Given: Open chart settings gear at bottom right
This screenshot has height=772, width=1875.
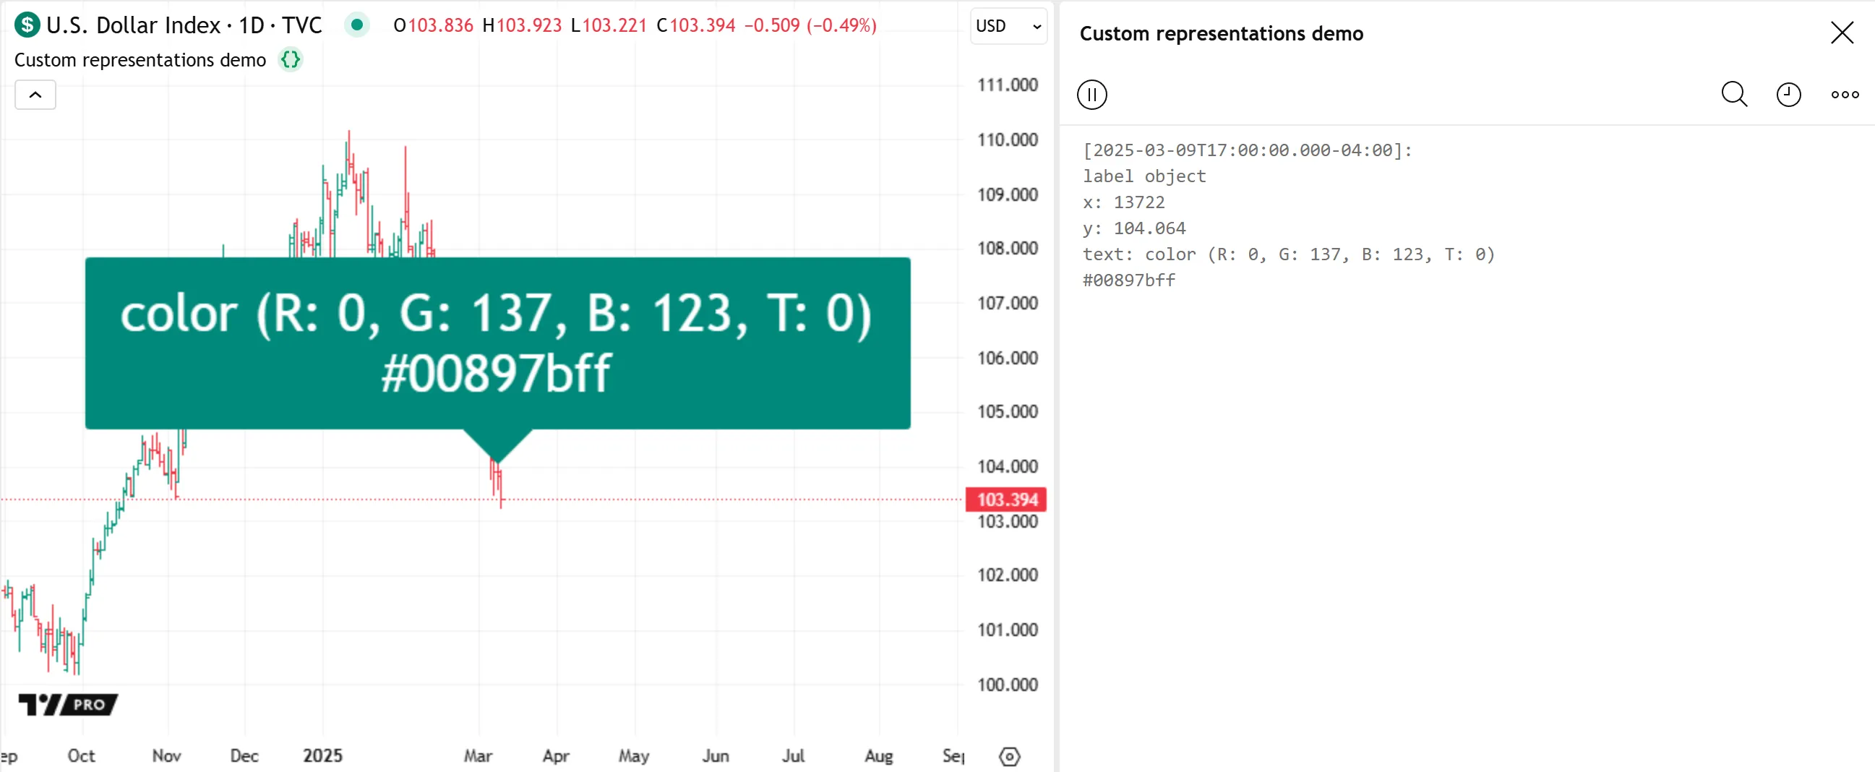Looking at the screenshot, I should point(1009,756).
